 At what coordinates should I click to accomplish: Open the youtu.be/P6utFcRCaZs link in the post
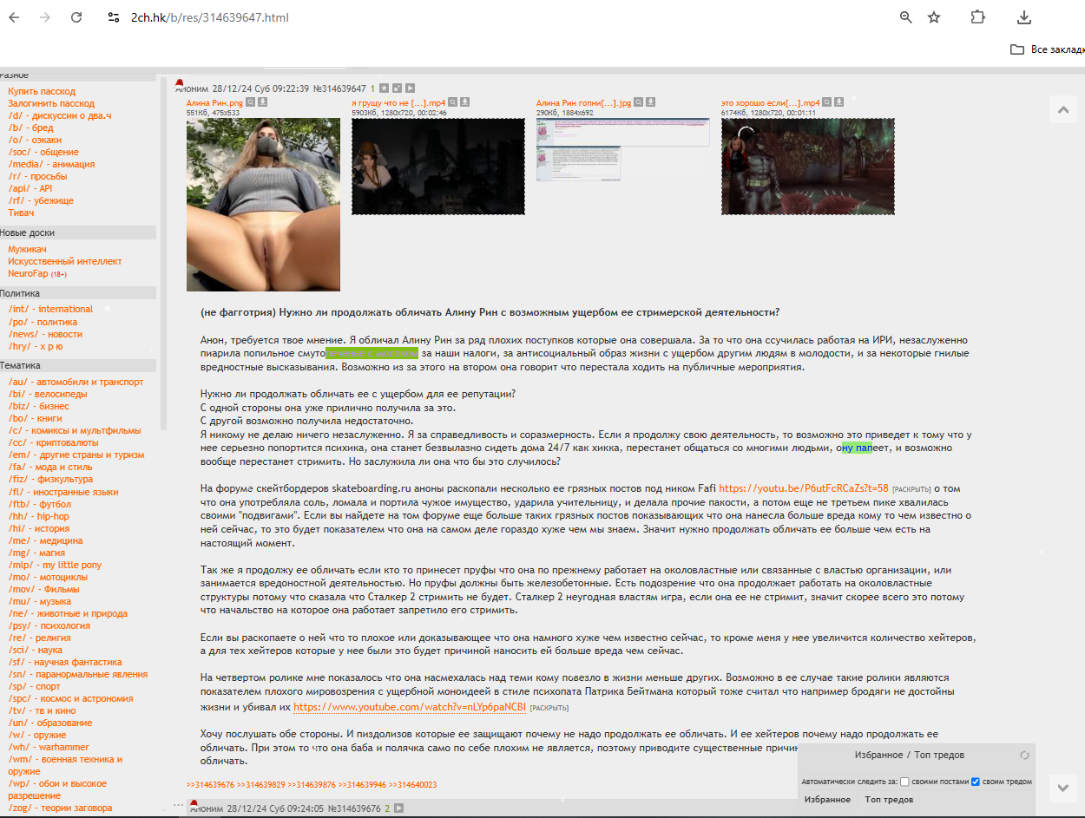tap(803, 488)
